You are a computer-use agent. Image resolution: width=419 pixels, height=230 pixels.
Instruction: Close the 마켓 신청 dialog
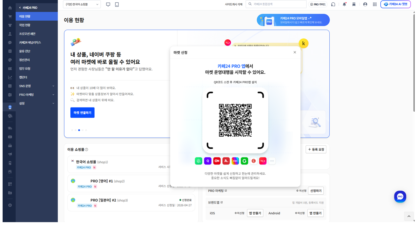click(x=295, y=52)
